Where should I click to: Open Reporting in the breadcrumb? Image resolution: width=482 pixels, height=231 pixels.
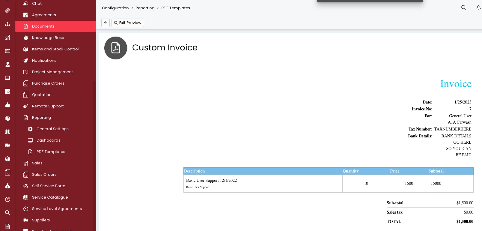(x=145, y=8)
